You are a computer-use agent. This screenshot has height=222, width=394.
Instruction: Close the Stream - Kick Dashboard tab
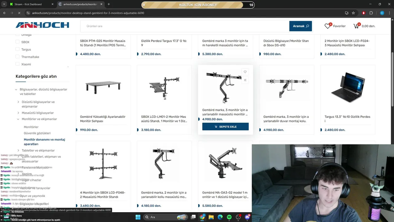[52, 4]
